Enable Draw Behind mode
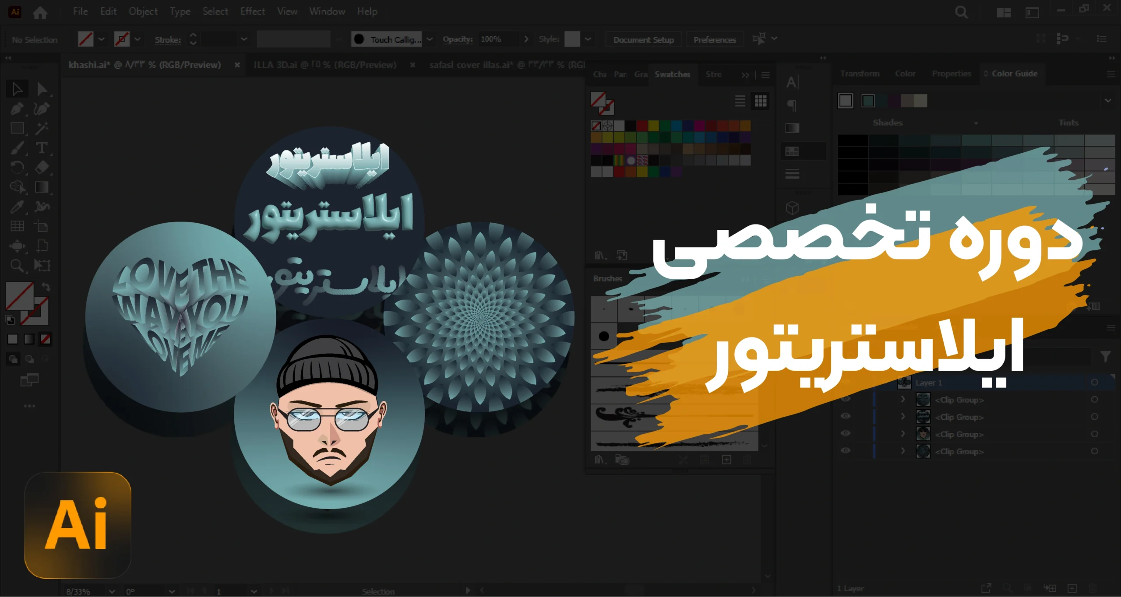Screen dimensions: 1121x597 [29, 359]
